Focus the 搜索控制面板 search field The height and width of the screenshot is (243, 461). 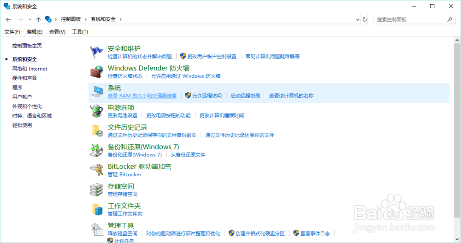coord(414,19)
